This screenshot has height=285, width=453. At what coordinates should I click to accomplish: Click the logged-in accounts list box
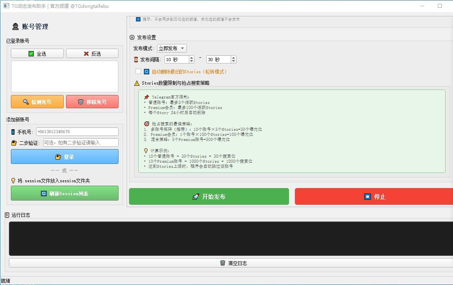64,76
